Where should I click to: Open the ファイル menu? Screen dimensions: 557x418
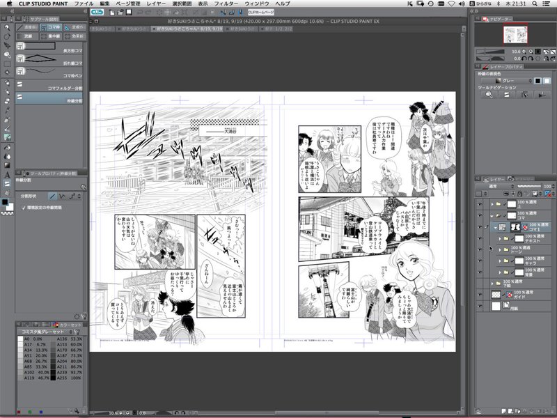click(x=84, y=3)
